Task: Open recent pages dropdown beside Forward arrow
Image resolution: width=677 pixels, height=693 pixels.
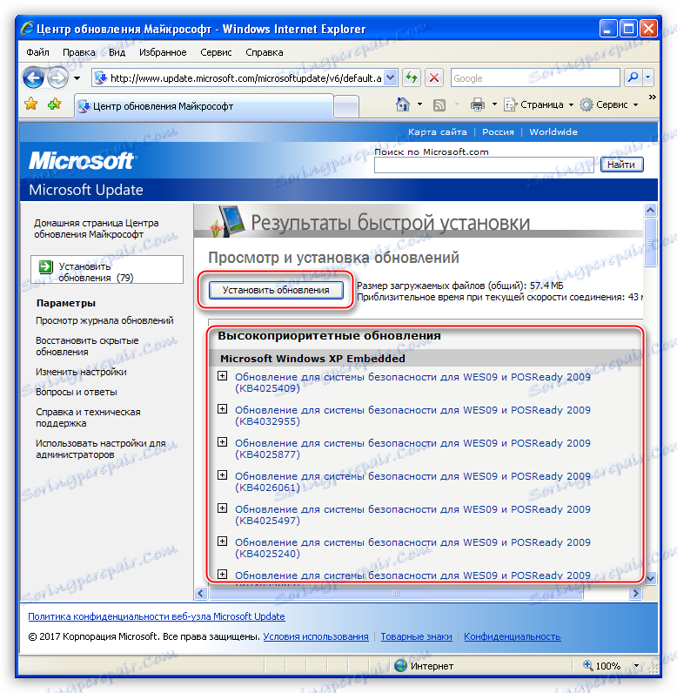Action: point(77,78)
